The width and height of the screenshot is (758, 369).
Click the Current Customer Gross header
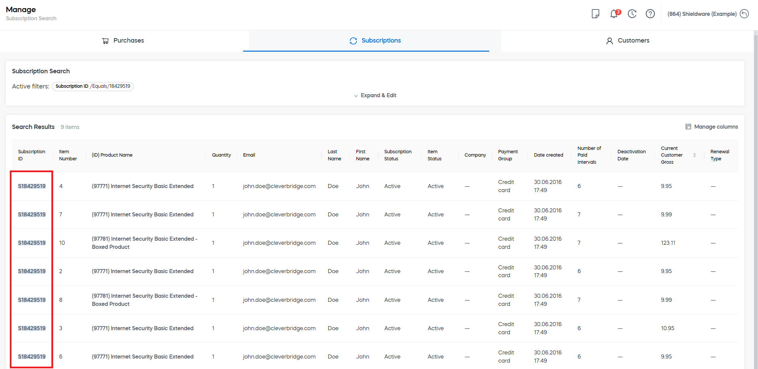pos(672,155)
